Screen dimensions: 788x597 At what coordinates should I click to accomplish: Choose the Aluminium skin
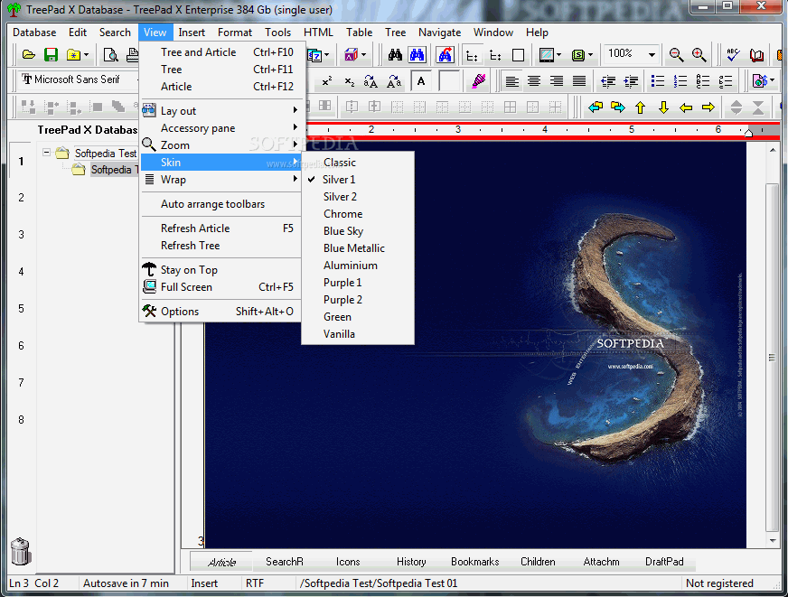tap(358, 266)
